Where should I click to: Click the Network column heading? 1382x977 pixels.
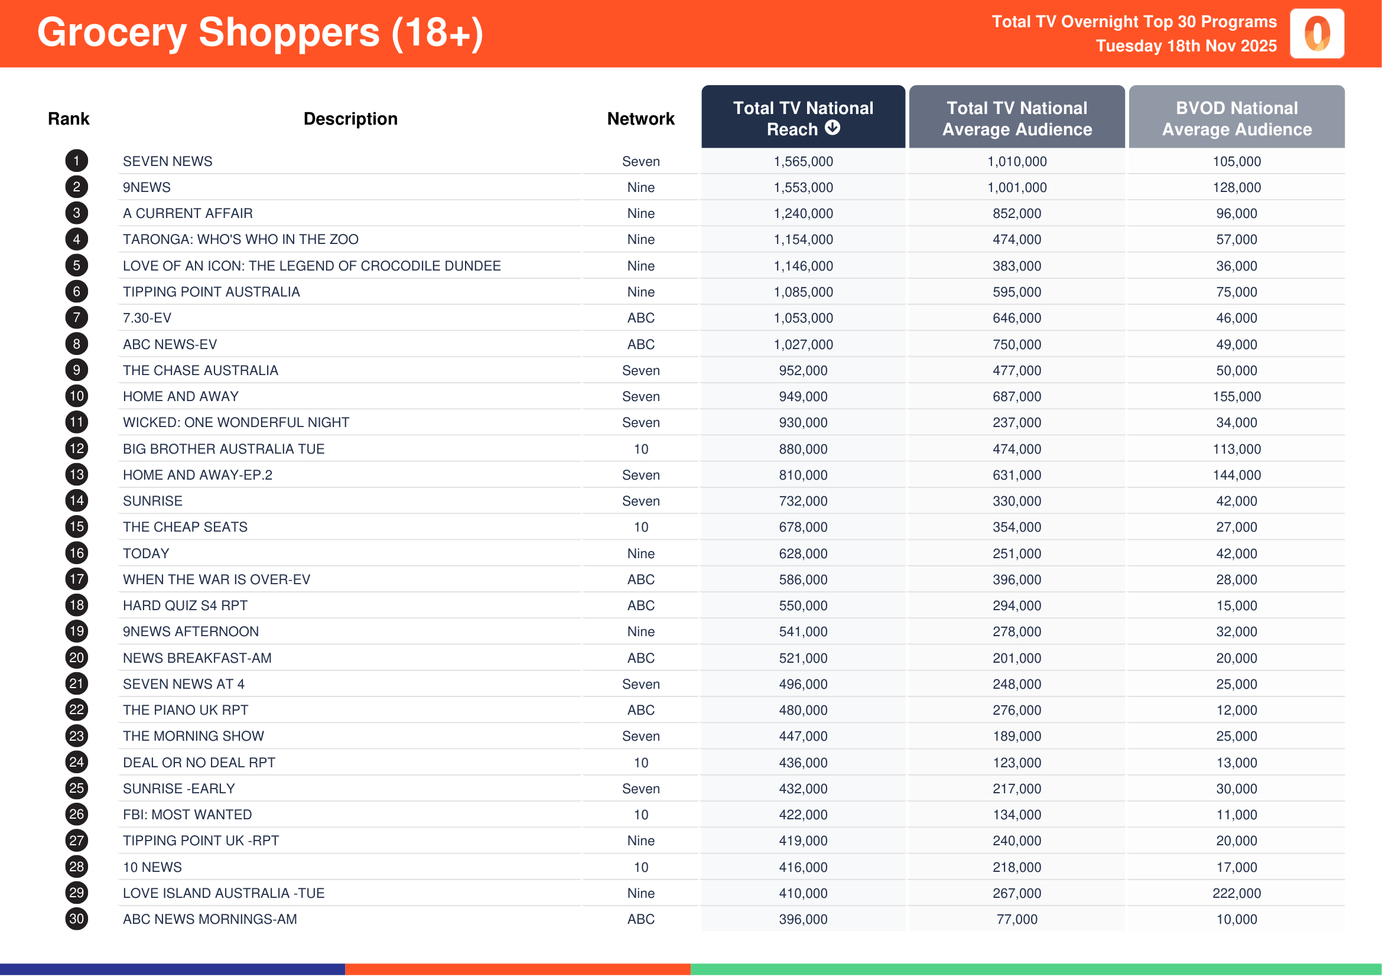(x=640, y=119)
